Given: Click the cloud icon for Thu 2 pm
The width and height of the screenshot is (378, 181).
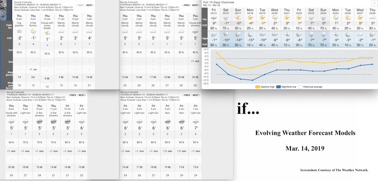Looking at the screenshot, I should click(x=125, y=31).
